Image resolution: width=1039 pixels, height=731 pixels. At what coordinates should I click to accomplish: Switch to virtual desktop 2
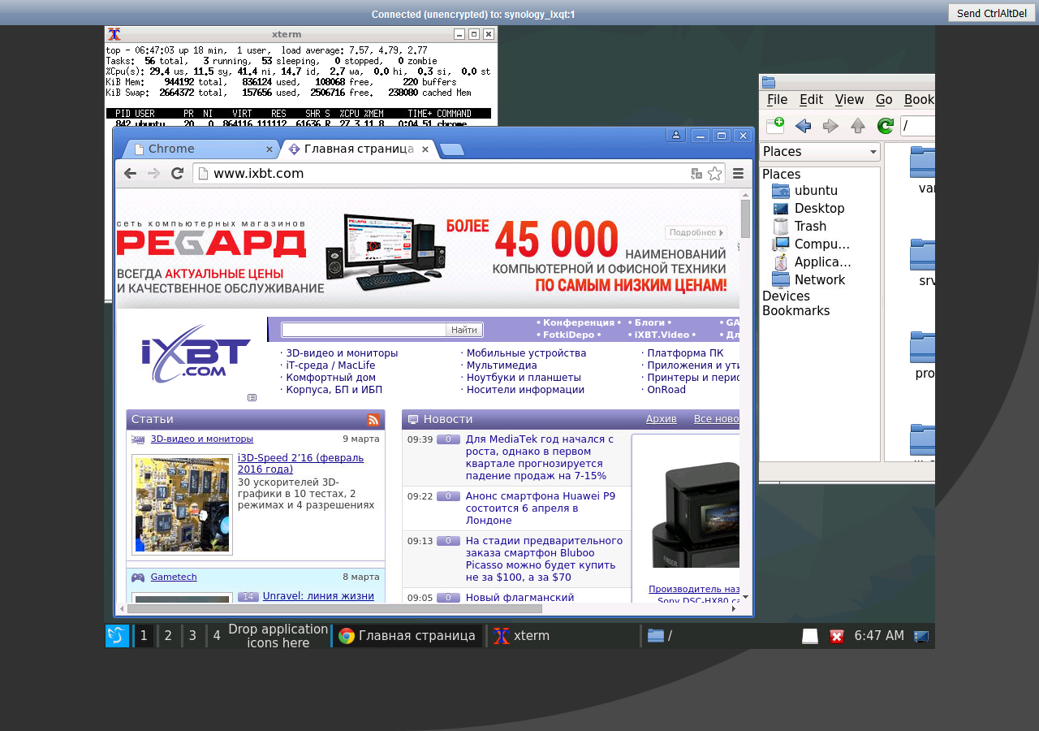pos(168,636)
